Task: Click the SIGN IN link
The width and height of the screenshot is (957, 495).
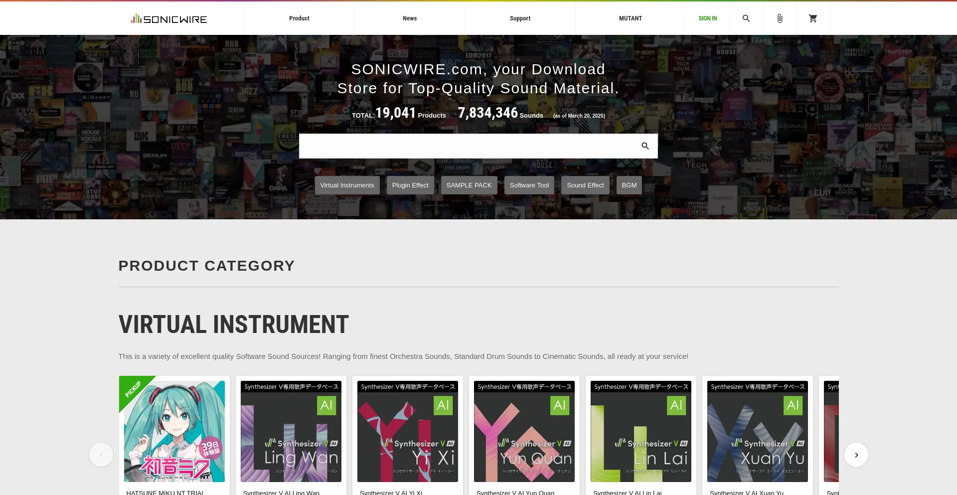Action: click(707, 18)
